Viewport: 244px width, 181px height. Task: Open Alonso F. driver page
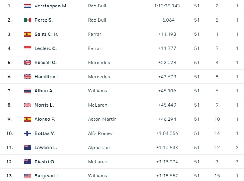point(44,119)
